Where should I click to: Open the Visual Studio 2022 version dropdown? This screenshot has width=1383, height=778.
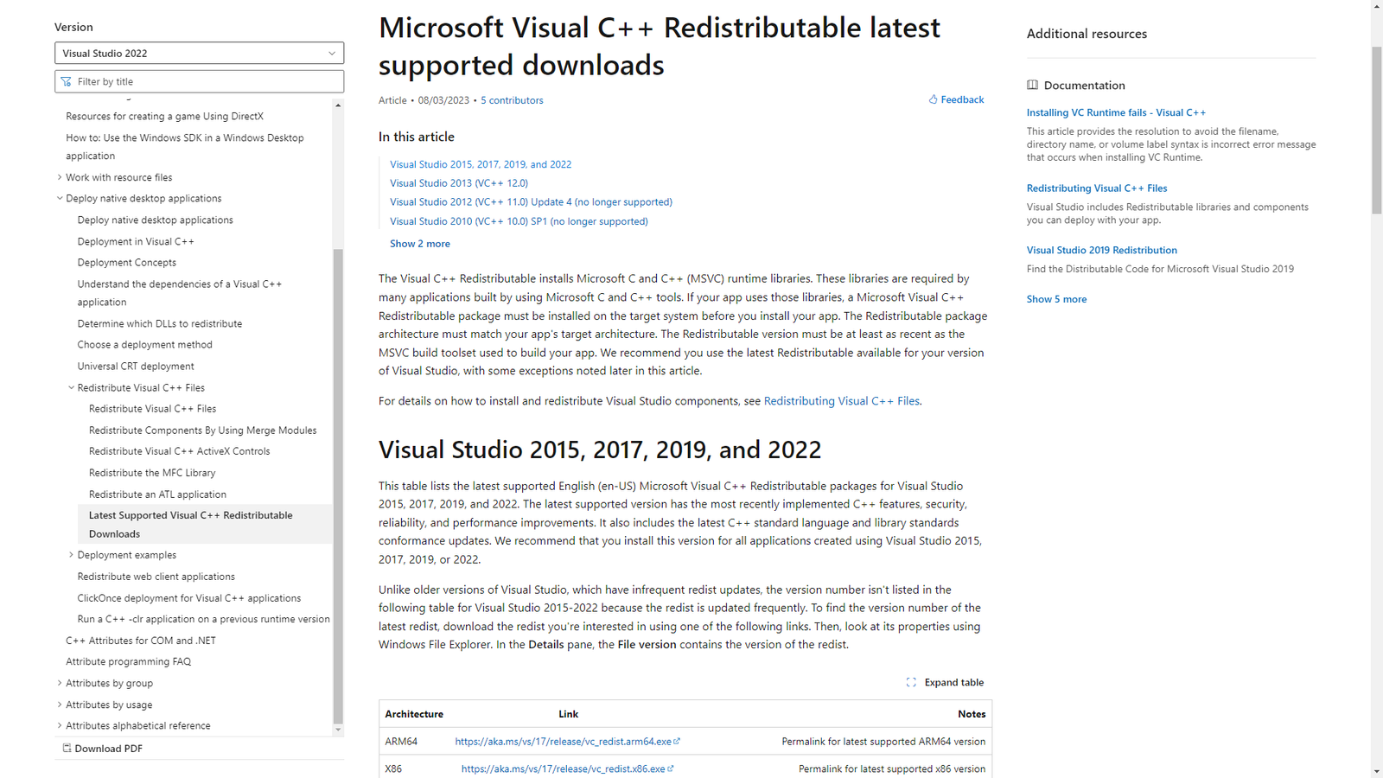pos(199,54)
